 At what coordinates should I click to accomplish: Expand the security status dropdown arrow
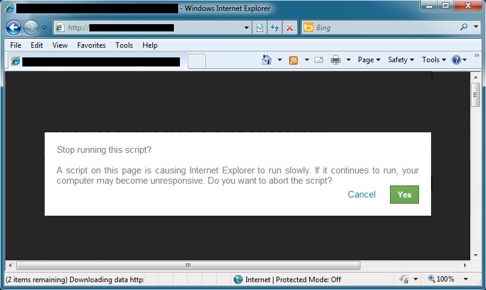click(415, 280)
